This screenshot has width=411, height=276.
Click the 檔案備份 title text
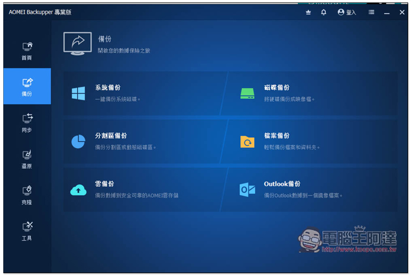click(277, 136)
